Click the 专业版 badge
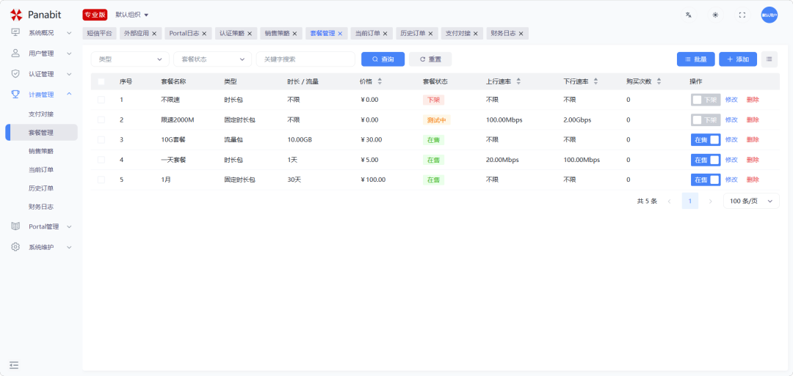793x376 pixels. (95, 15)
